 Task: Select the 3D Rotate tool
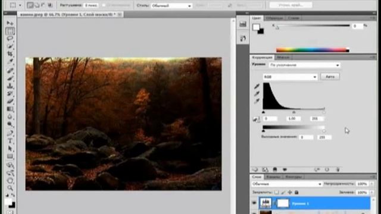[10, 165]
